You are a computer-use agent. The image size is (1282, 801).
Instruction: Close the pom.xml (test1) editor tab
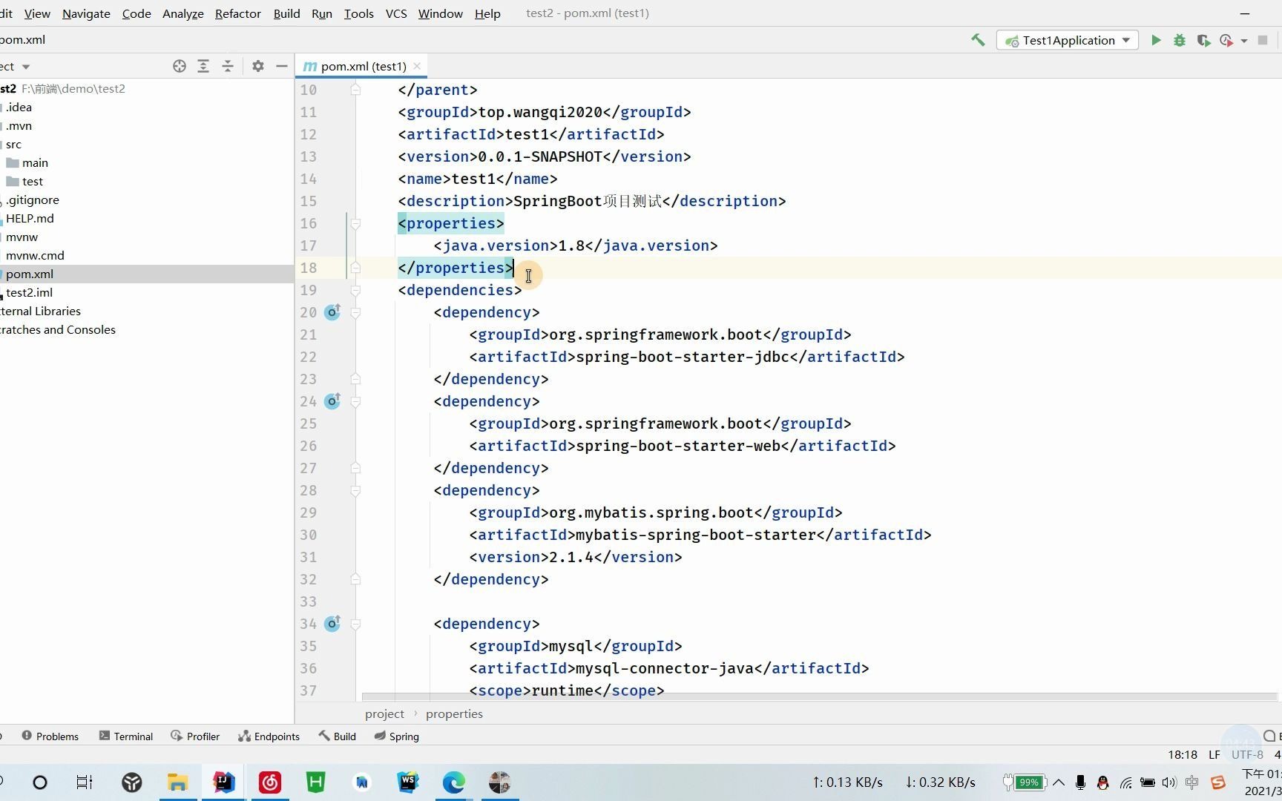click(x=417, y=66)
